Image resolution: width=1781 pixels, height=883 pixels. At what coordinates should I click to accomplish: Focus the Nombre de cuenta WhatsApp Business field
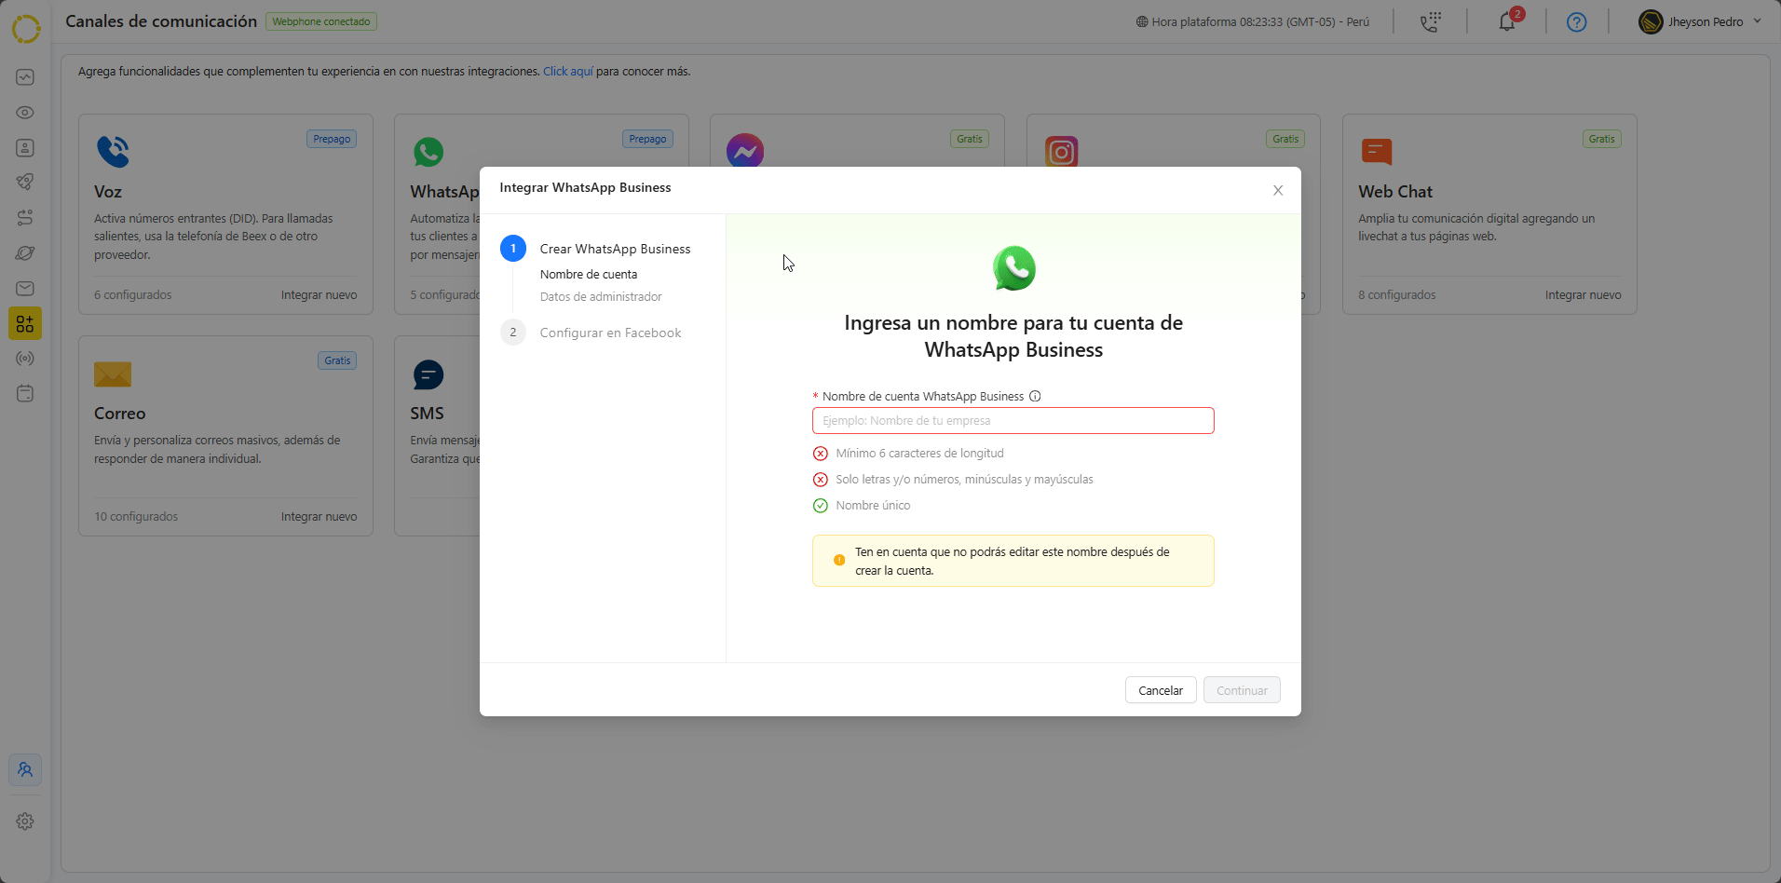tap(1013, 421)
